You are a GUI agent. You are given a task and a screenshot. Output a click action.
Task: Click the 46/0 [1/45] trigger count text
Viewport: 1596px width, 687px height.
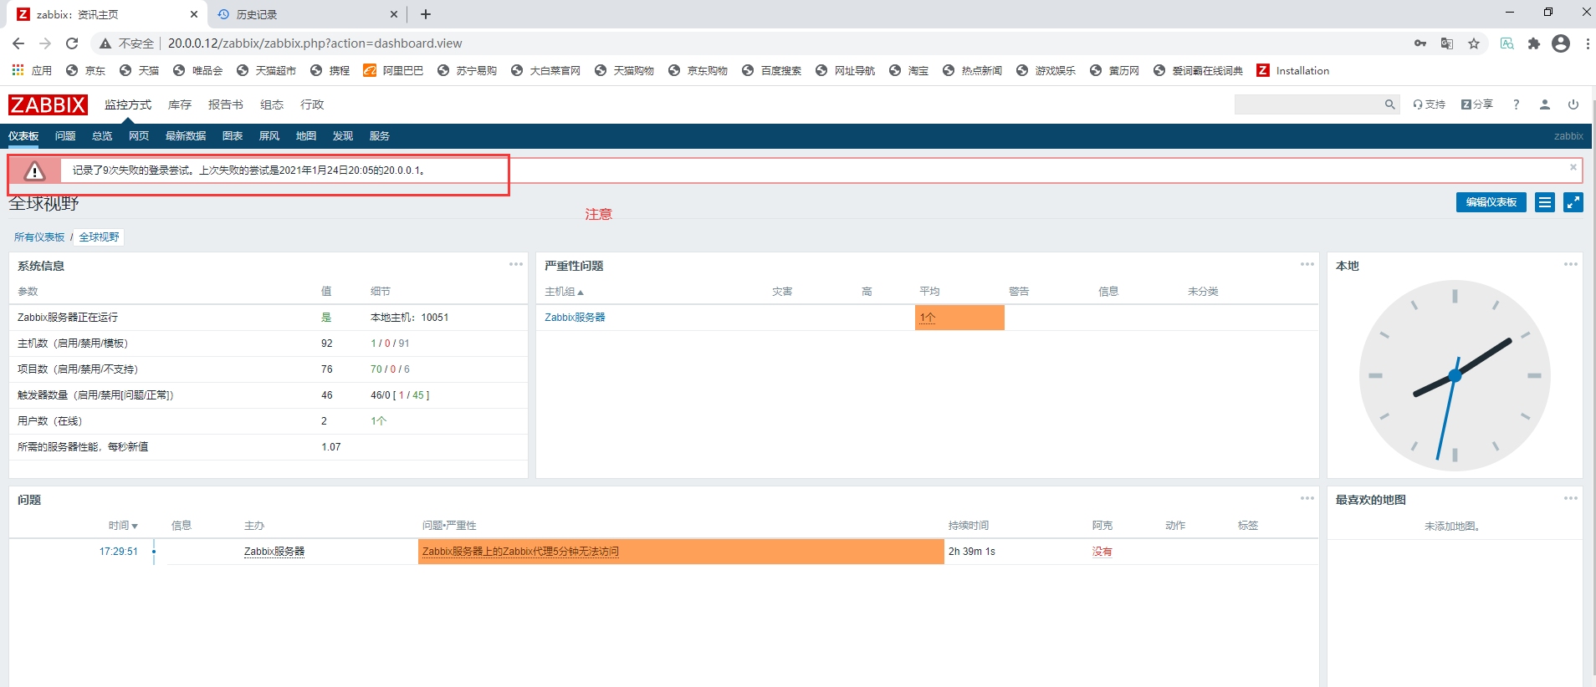[400, 395]
